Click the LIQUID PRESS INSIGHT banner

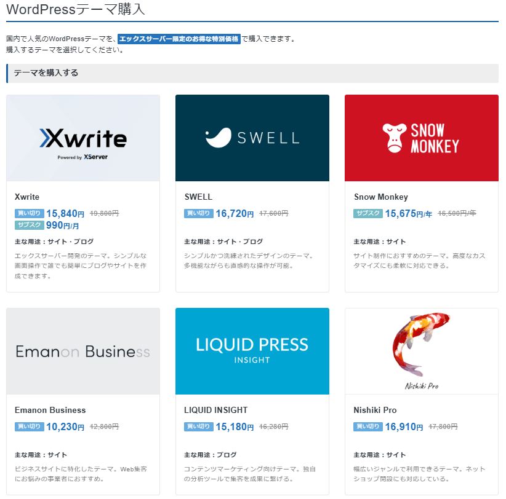tap(252, 351)
